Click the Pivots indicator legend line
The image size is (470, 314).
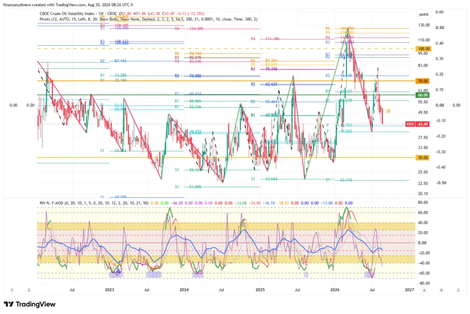(x=148, y=19)
